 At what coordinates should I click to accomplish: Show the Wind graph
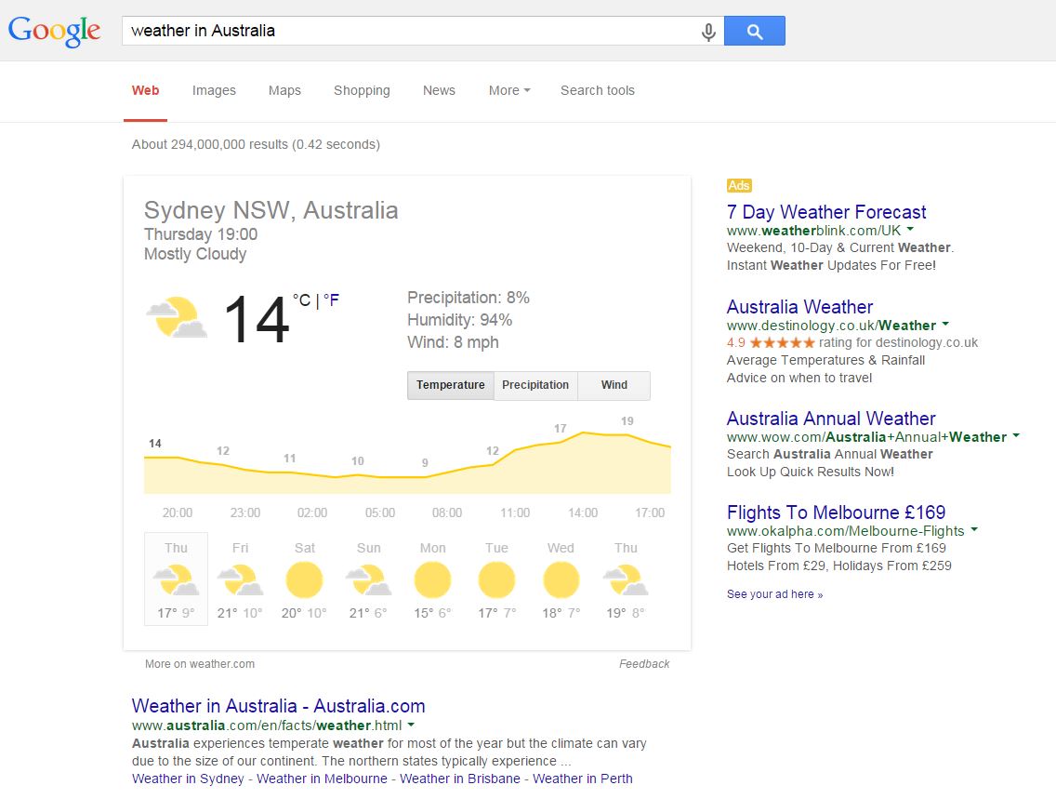click(614, 385)
